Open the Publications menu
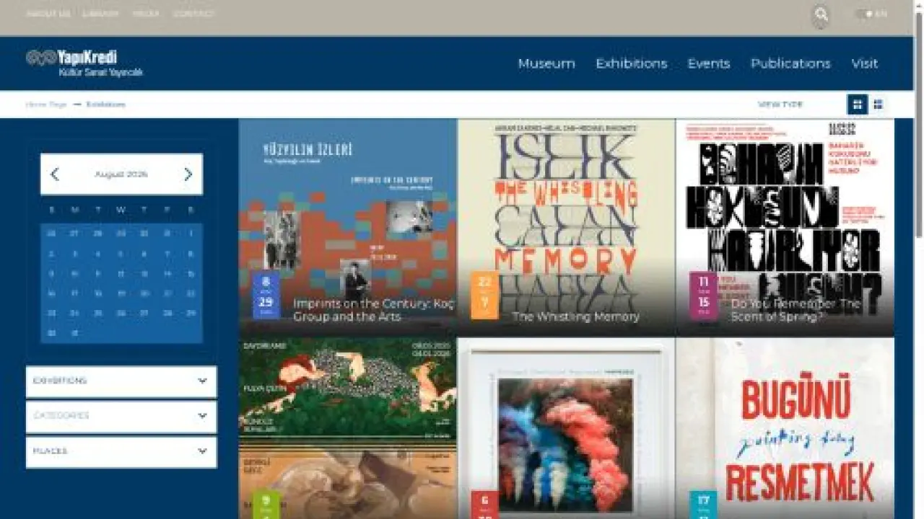 click(x=790, y=63)
